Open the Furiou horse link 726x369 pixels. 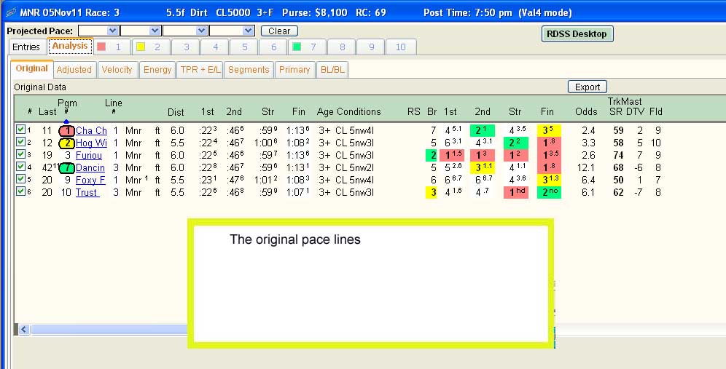(89, 155)
